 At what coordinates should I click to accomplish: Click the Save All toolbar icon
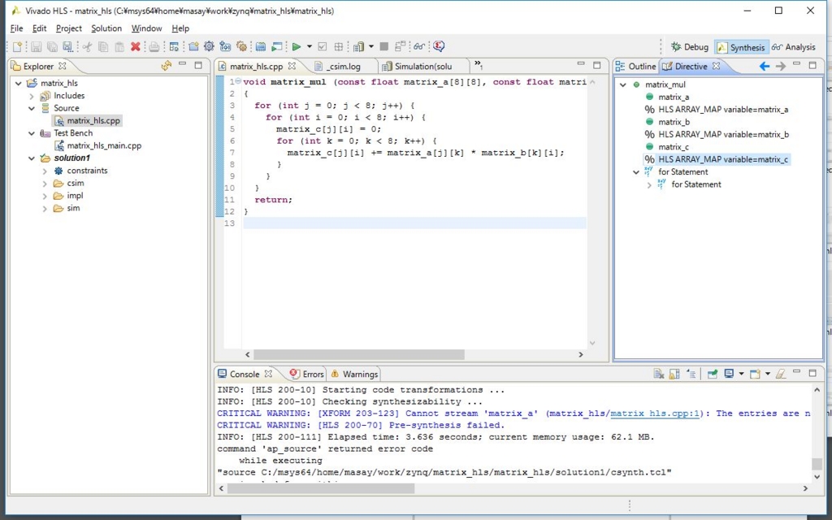point(52,46)
